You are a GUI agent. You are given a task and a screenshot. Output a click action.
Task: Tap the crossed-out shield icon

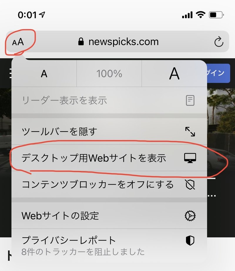click(x=190, y=184)
